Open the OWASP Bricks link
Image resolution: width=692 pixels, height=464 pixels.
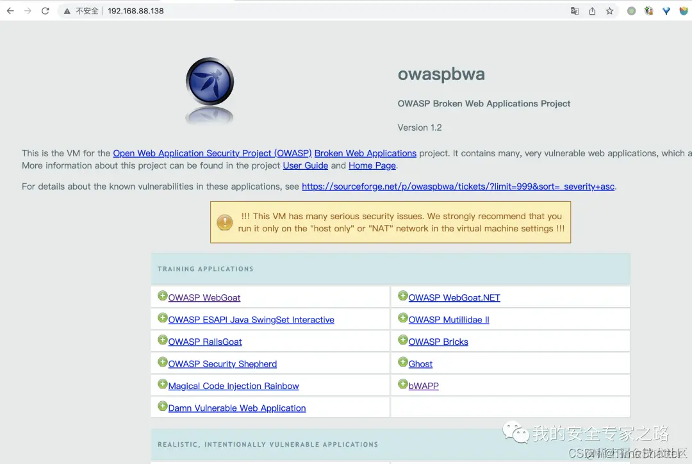(438, 342)
